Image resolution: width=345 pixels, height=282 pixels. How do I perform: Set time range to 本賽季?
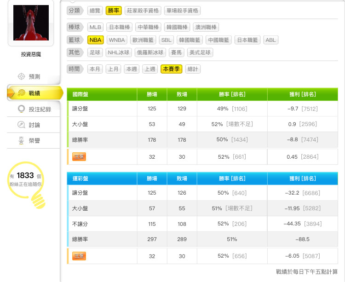coord(172,69)
